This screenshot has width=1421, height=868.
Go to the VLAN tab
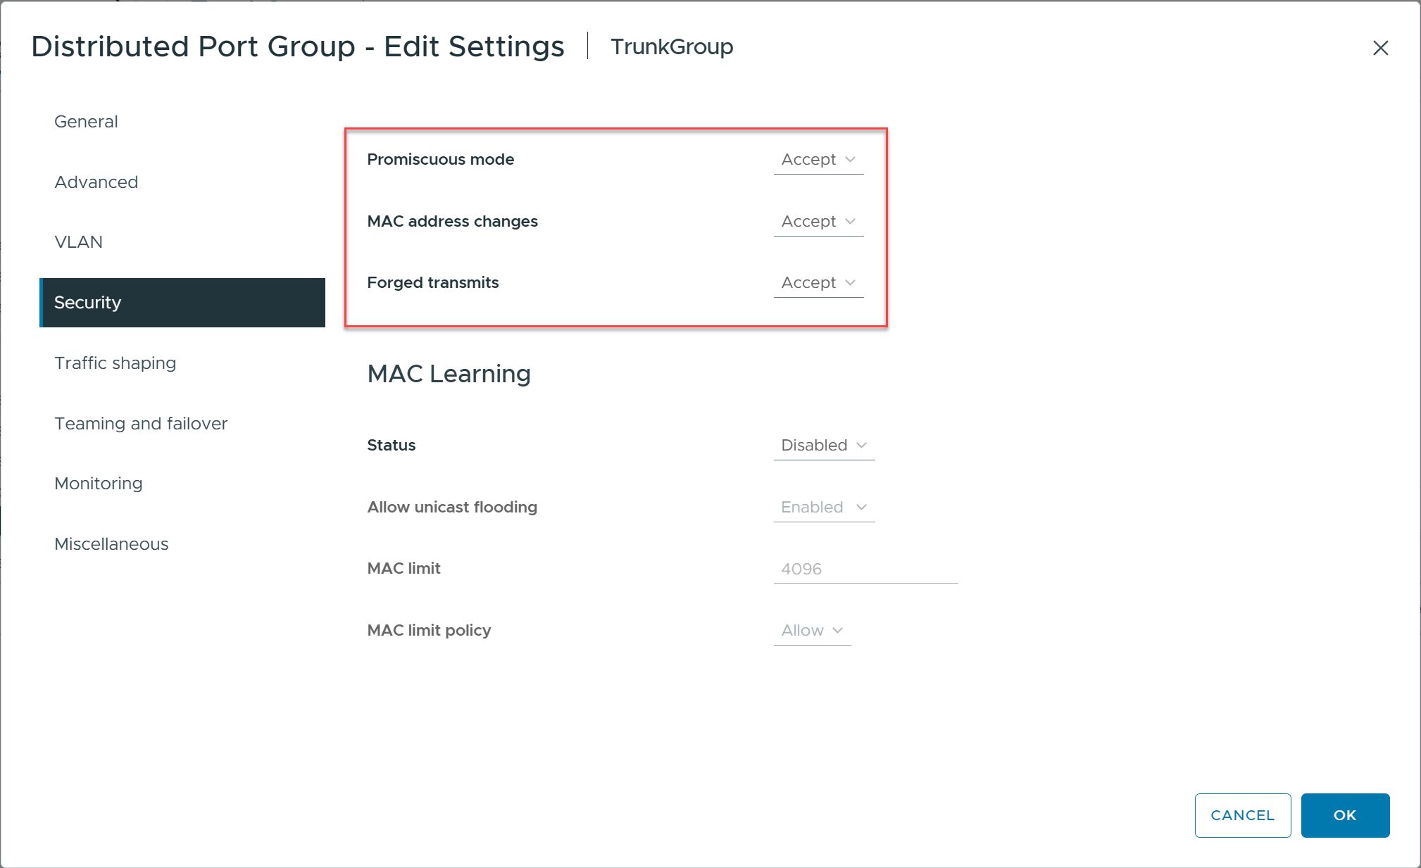click(78, 242)
